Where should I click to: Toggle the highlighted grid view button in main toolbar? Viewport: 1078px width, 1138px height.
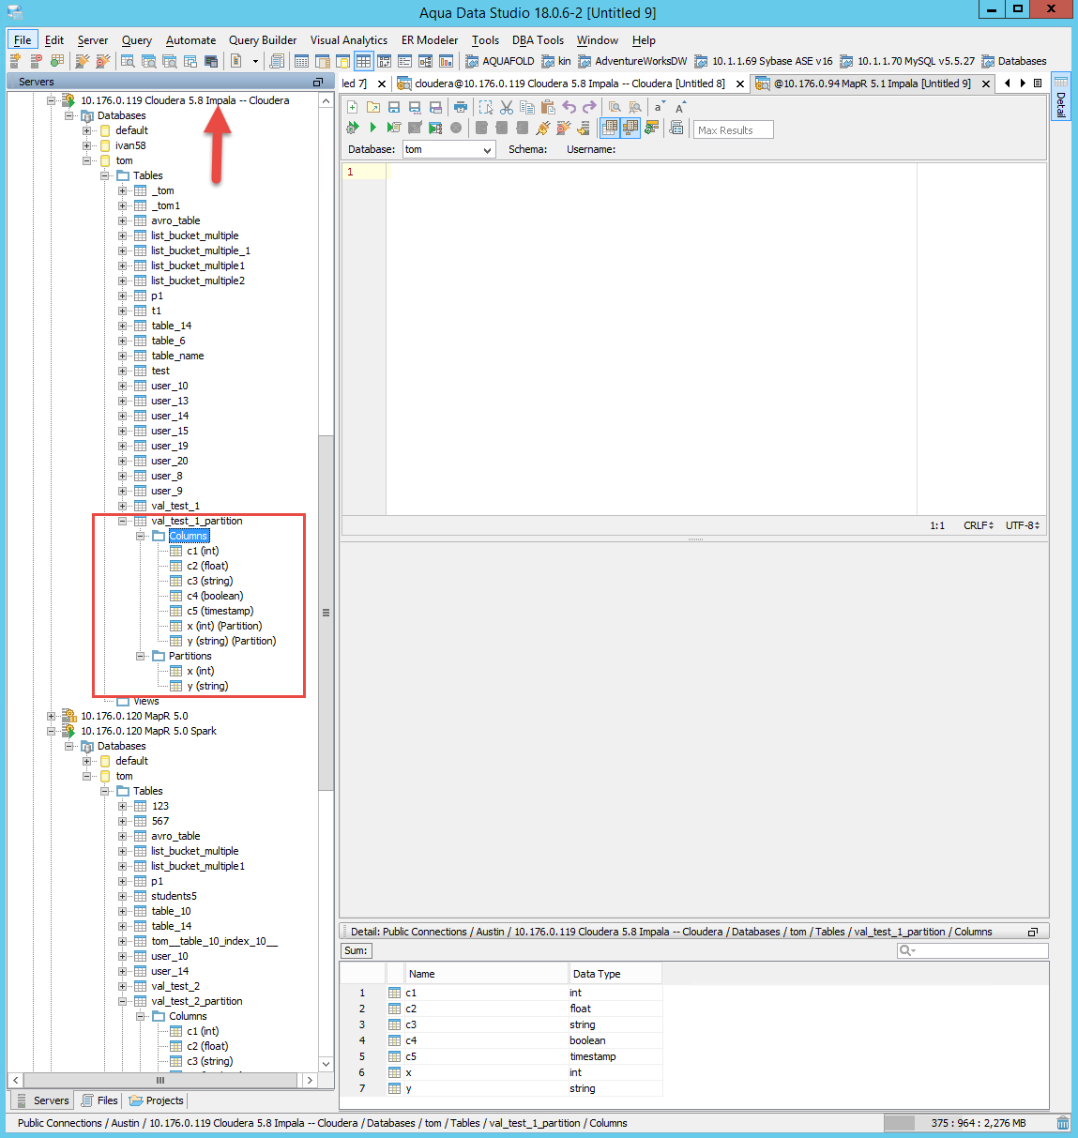click(363, 61)
